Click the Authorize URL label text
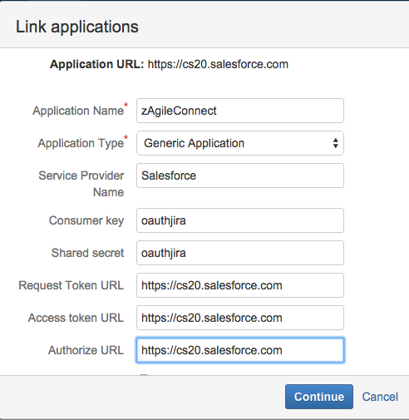409x420 pixels. (86, 350)
